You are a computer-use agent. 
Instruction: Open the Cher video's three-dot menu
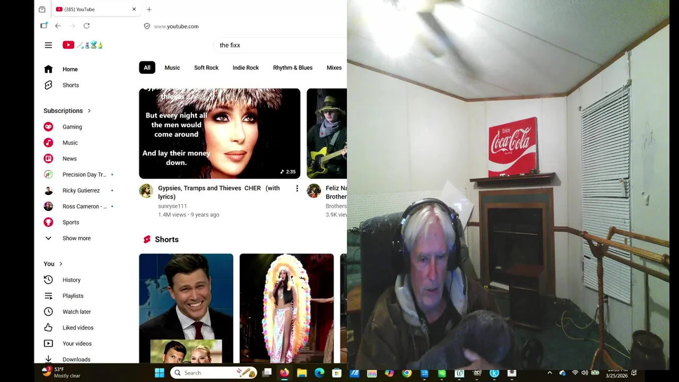point(297,188)
